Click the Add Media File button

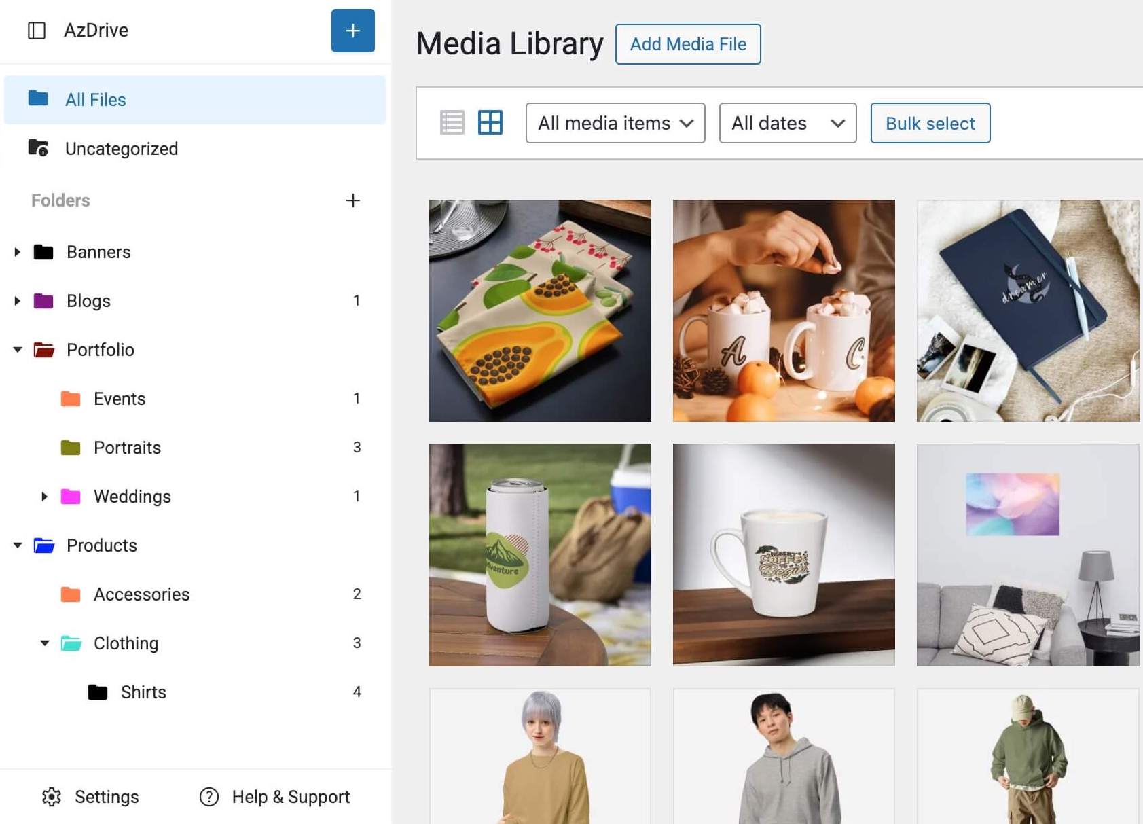click(x=687, y=44)
